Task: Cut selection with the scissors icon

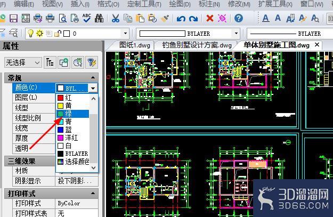Action: click(116, 19)
